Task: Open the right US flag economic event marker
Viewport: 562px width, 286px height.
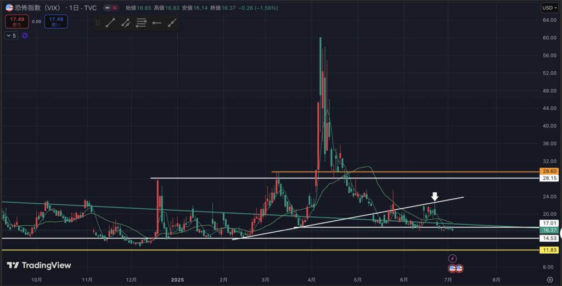Action: pyautogui.click(x=459, y=268)
